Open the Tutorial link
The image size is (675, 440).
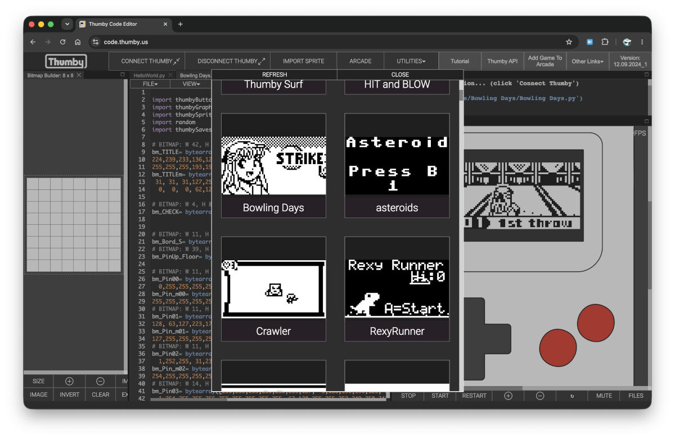(x=460, y=61)
